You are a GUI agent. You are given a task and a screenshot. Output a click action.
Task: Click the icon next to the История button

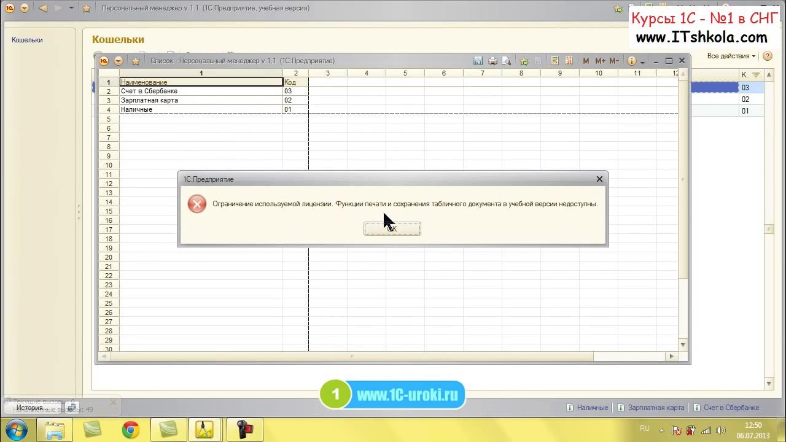tap(71, 408)
